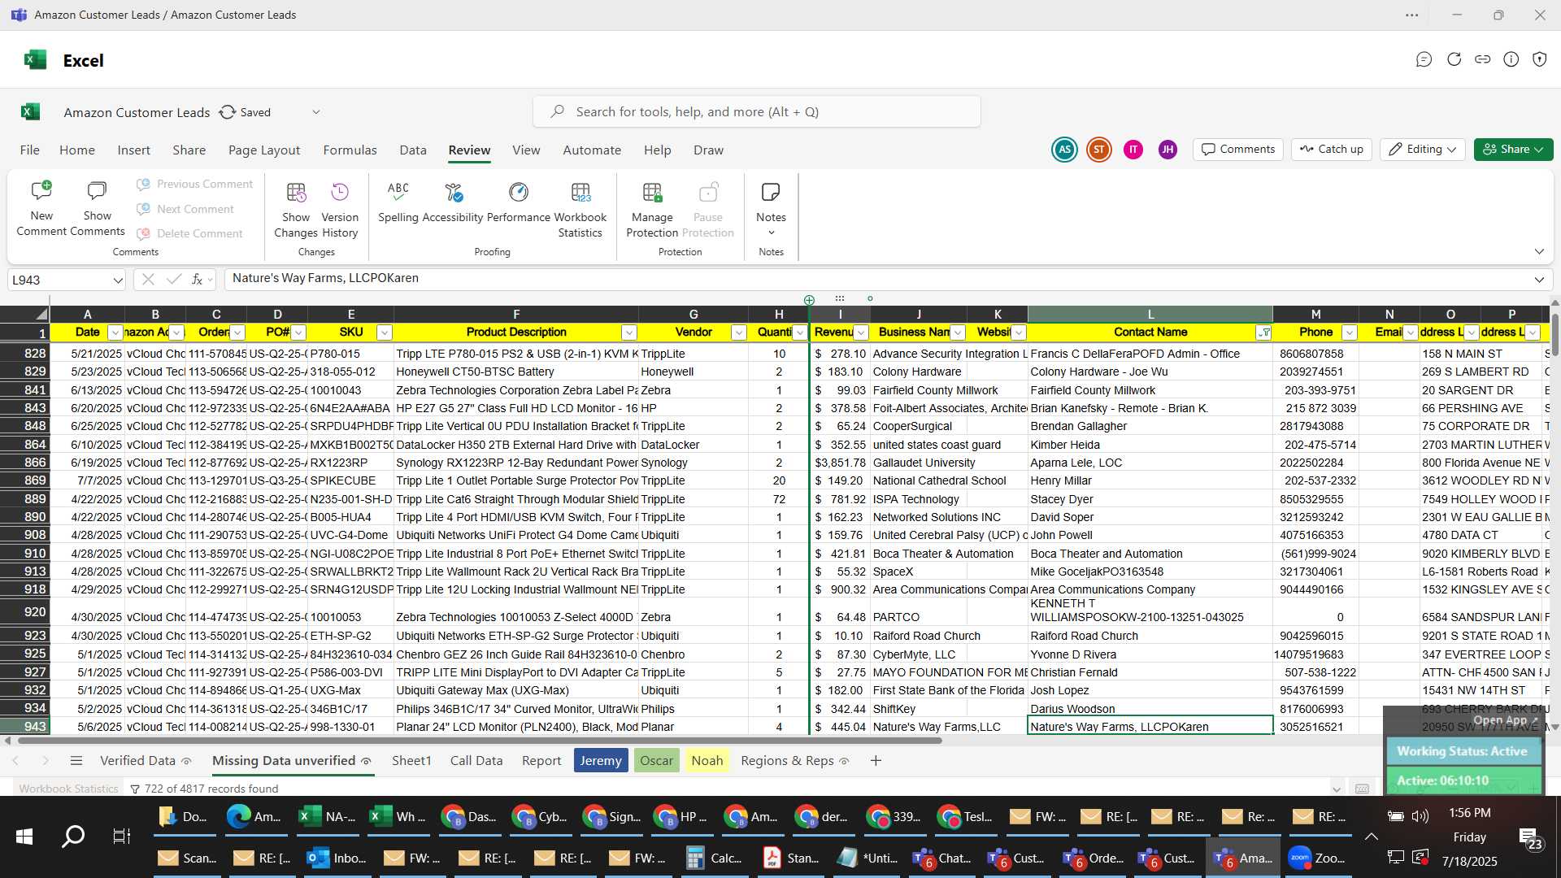Click the Windows Task View icon
This screenshot has width=1561, height=878.
[x=121, y=836]
